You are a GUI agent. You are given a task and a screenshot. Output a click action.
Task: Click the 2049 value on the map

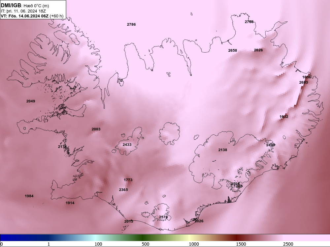pos(31,101)
